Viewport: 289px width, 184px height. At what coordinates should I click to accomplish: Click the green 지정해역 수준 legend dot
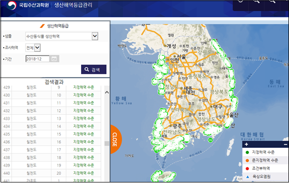(x=247, y=152)
